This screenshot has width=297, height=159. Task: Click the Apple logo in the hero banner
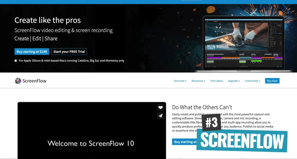point(16,61)
